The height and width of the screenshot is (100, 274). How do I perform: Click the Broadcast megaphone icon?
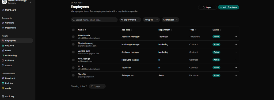[3, 78]
